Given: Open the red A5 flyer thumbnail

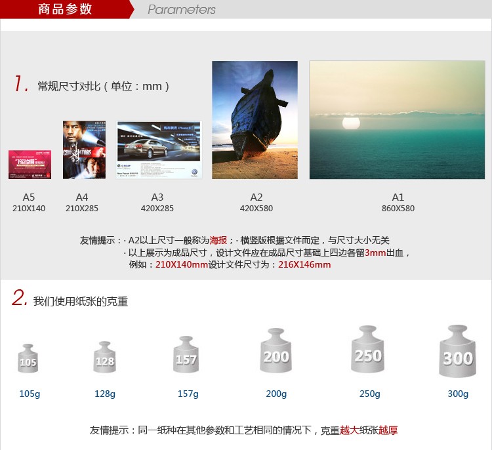Looking at the screenshot, I should (30, 165).
